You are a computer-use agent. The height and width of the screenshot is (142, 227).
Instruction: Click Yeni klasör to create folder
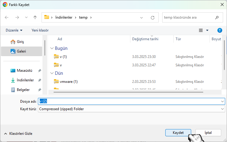[x=40, y=30]
